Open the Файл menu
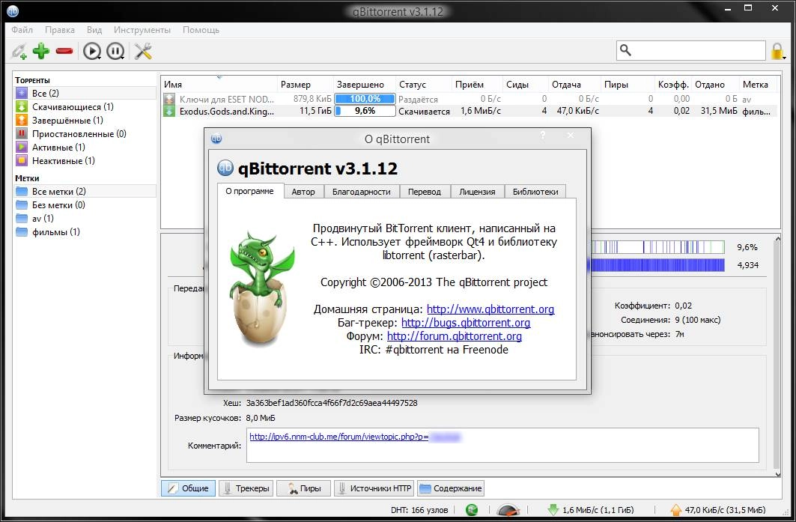 click(x=22, y=30)
